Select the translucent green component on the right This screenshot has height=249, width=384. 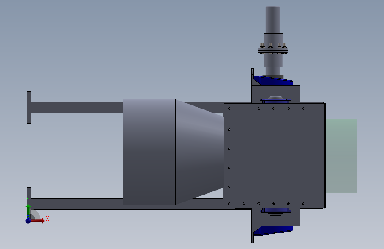pos(341,156)
